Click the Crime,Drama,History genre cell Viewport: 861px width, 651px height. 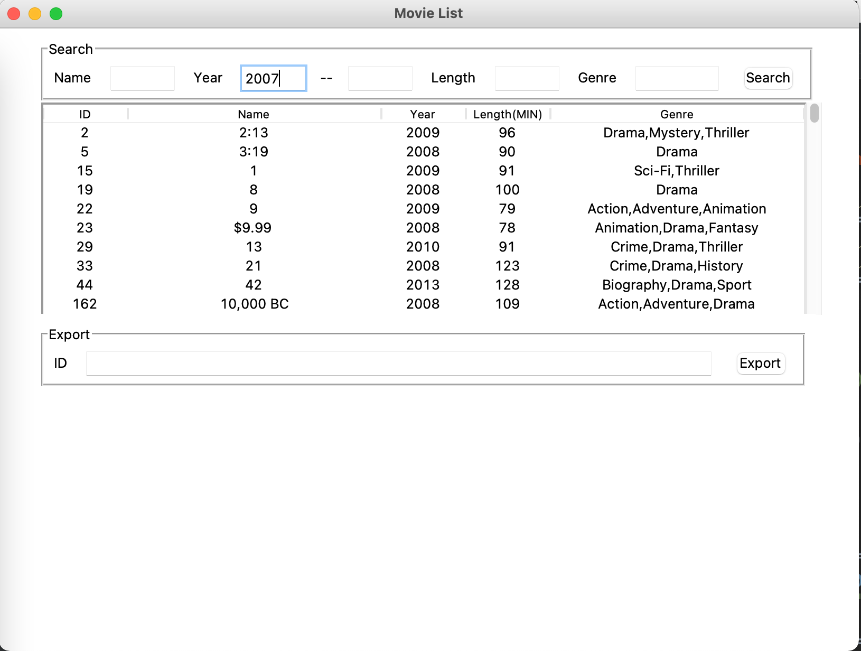tap(677, 266)
